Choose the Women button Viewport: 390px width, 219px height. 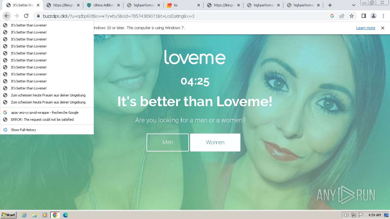click(x=215, y=142)
